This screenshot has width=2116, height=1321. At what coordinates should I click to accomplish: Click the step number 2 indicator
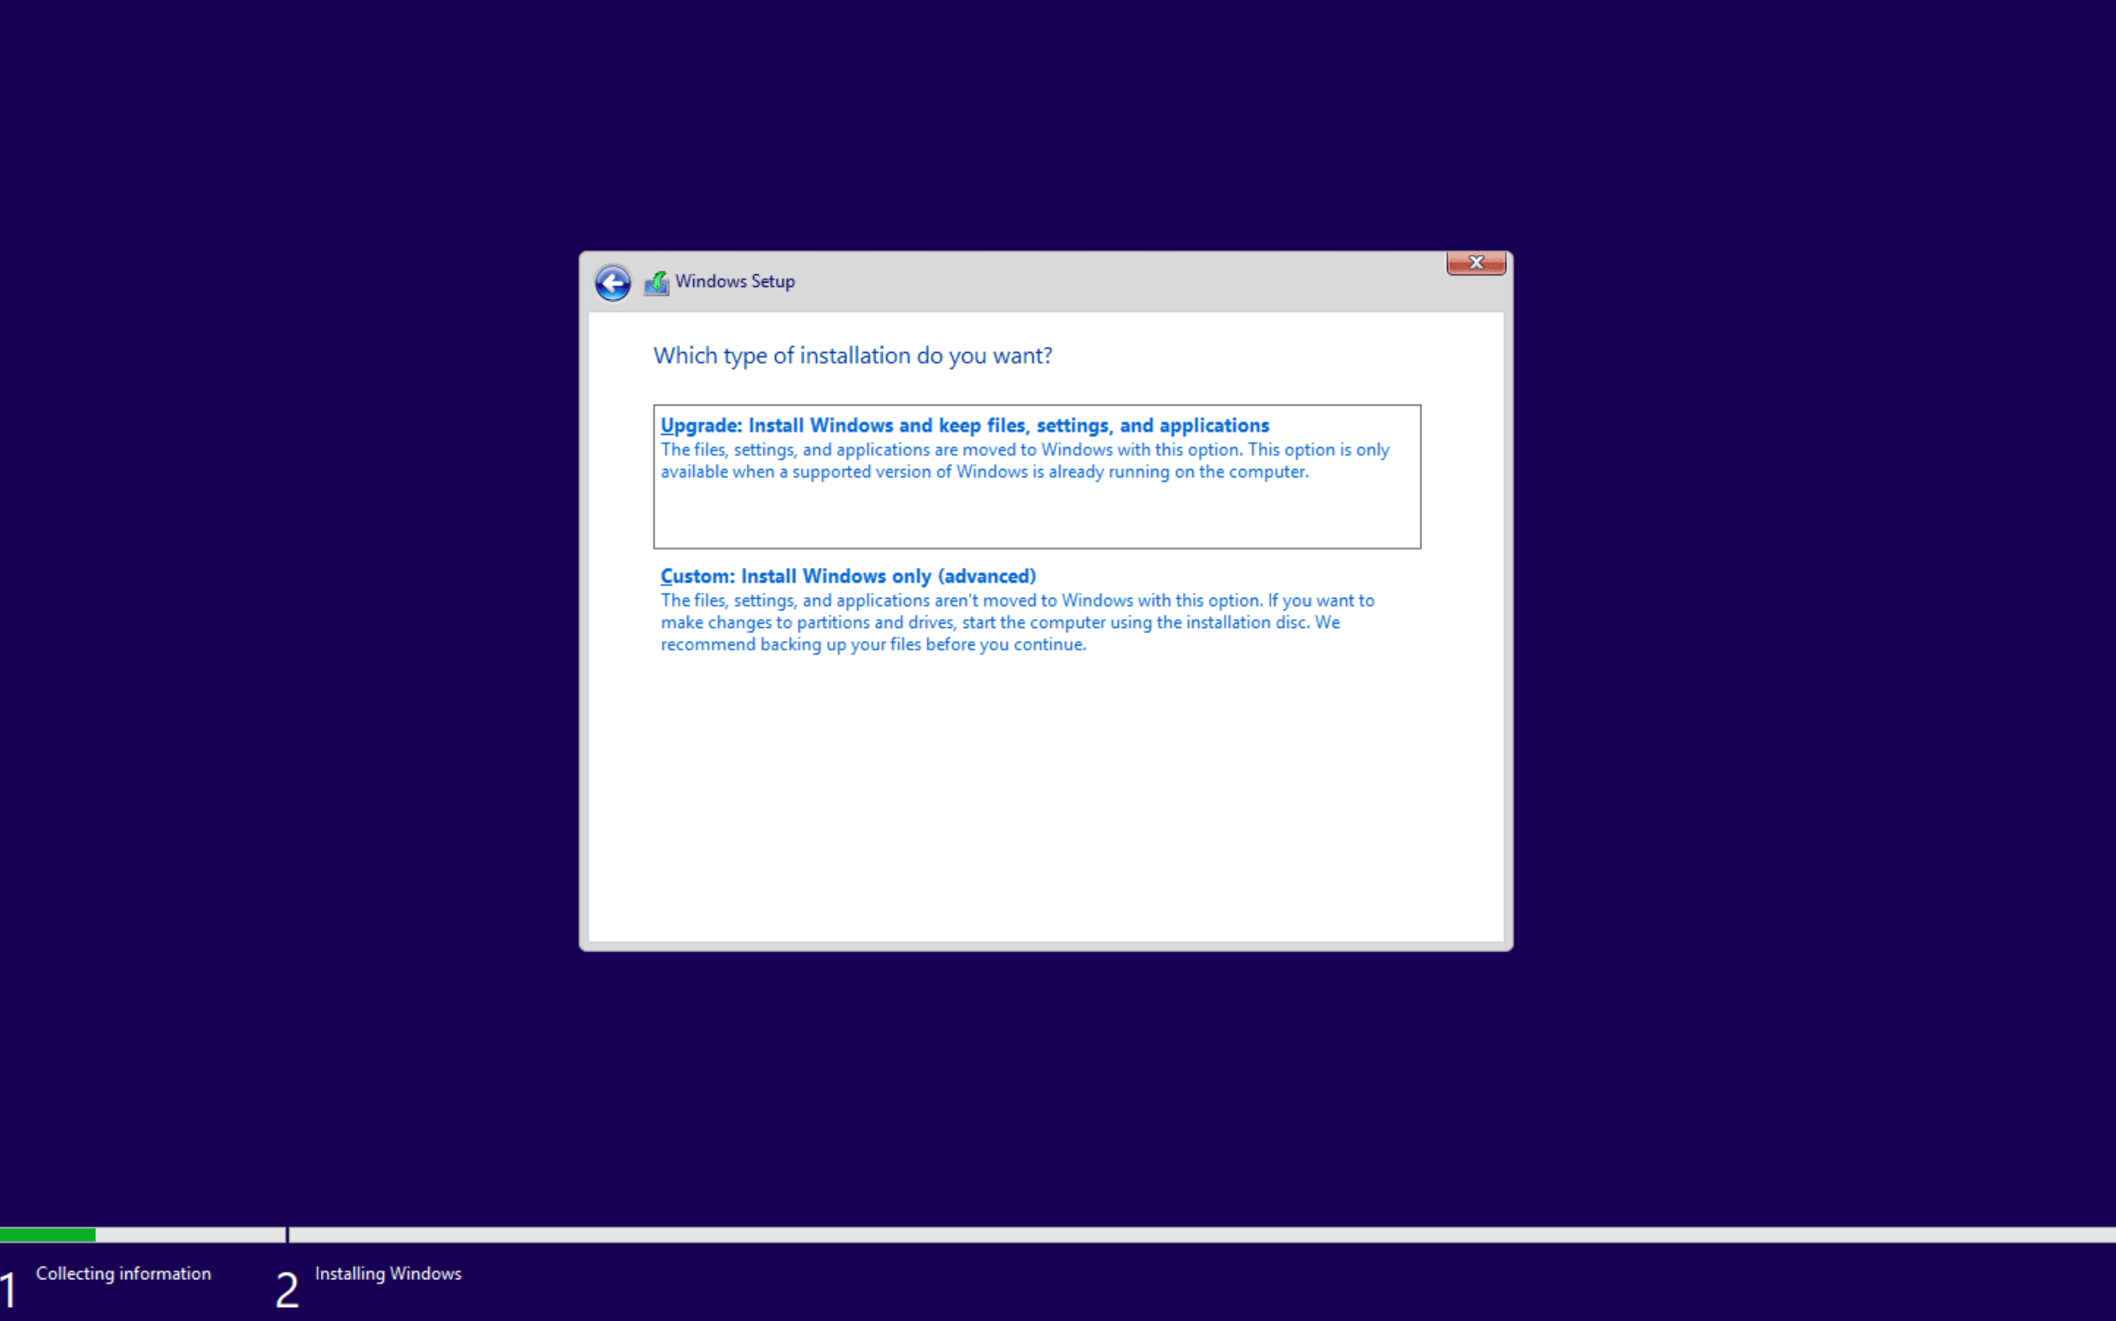pyautogui.click(x=287, y=1290)
